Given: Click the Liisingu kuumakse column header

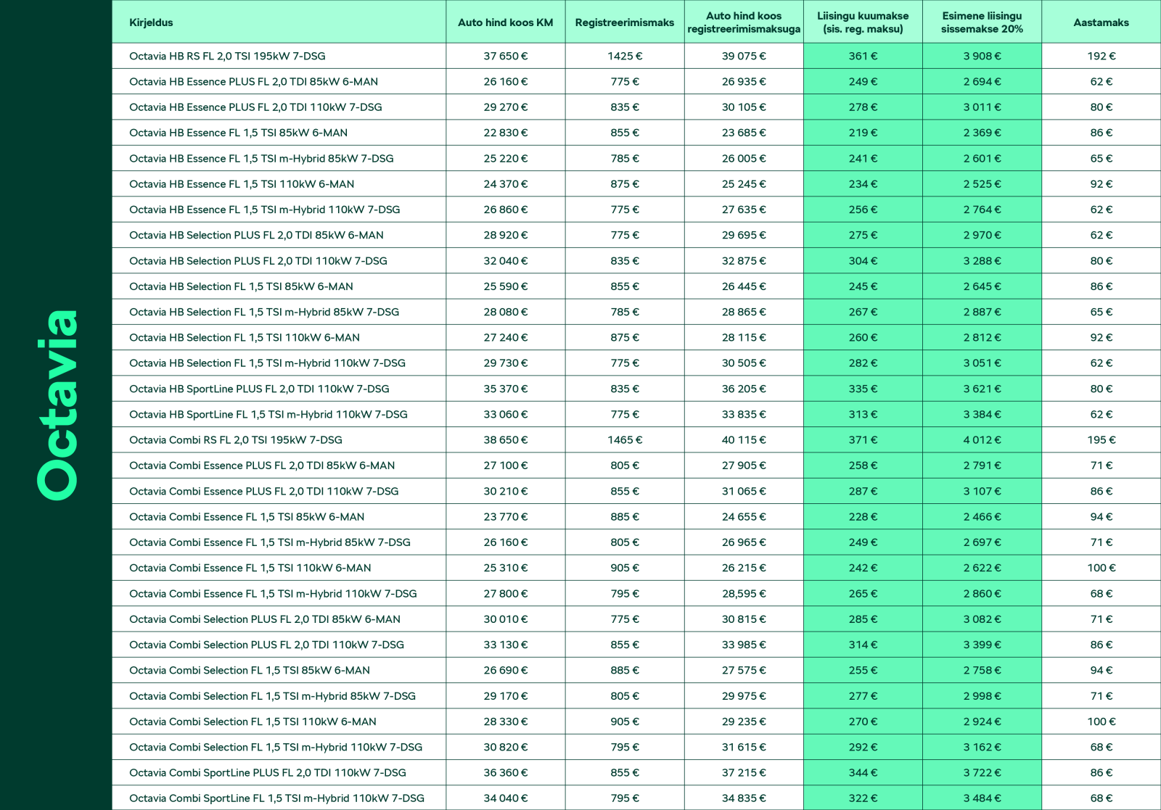Looking at the screenshot, I should (x=863, y=22).
